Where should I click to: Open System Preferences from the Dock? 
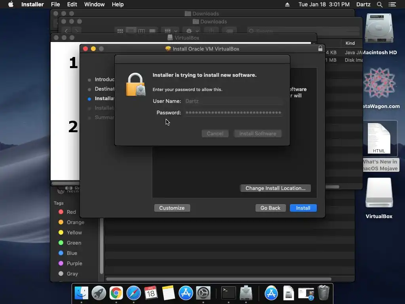pyautogui.click(x=203, y=293)
